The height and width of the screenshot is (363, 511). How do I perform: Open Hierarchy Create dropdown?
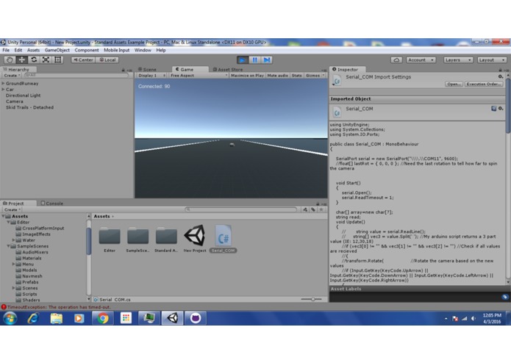tap(12, 76)
